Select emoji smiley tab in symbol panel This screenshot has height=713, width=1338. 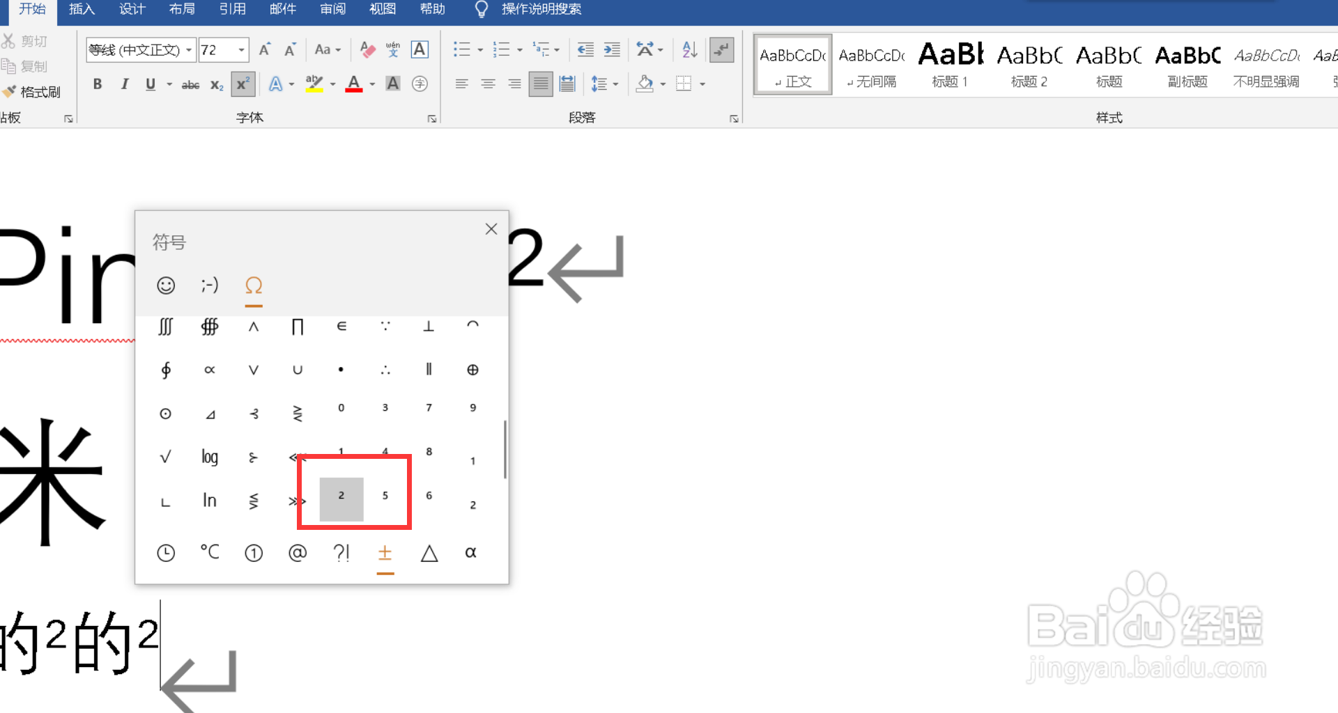point(166,285)
